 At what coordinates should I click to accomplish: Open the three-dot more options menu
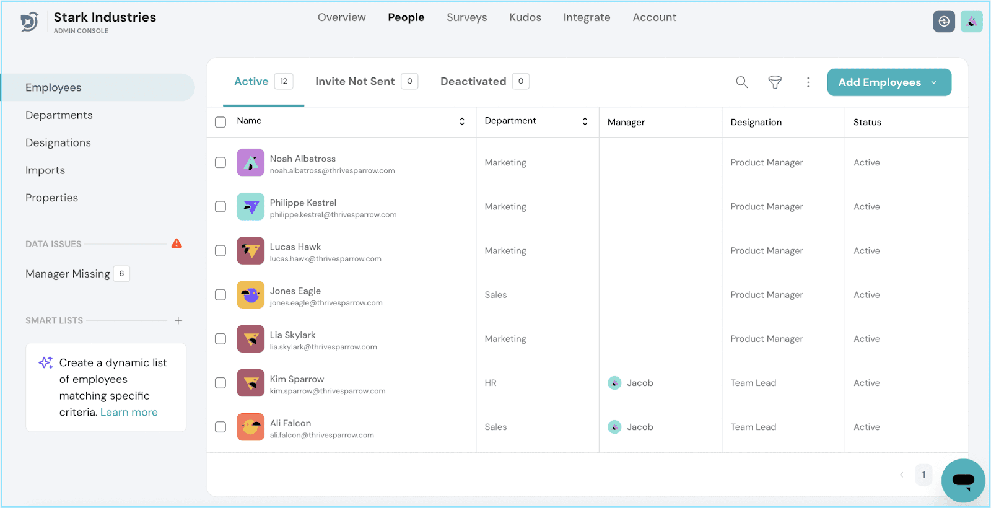[x=808, y=82]
